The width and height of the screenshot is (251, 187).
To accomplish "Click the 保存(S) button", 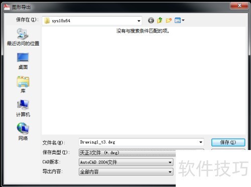I will 228,142.
